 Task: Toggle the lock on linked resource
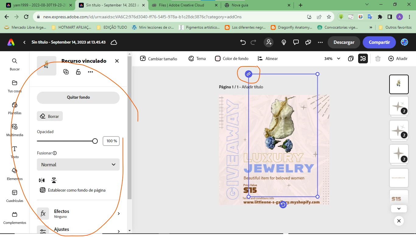coord(78,72)
